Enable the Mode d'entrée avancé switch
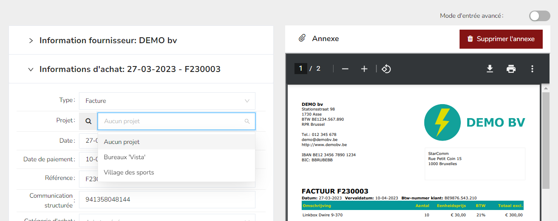 539,16
